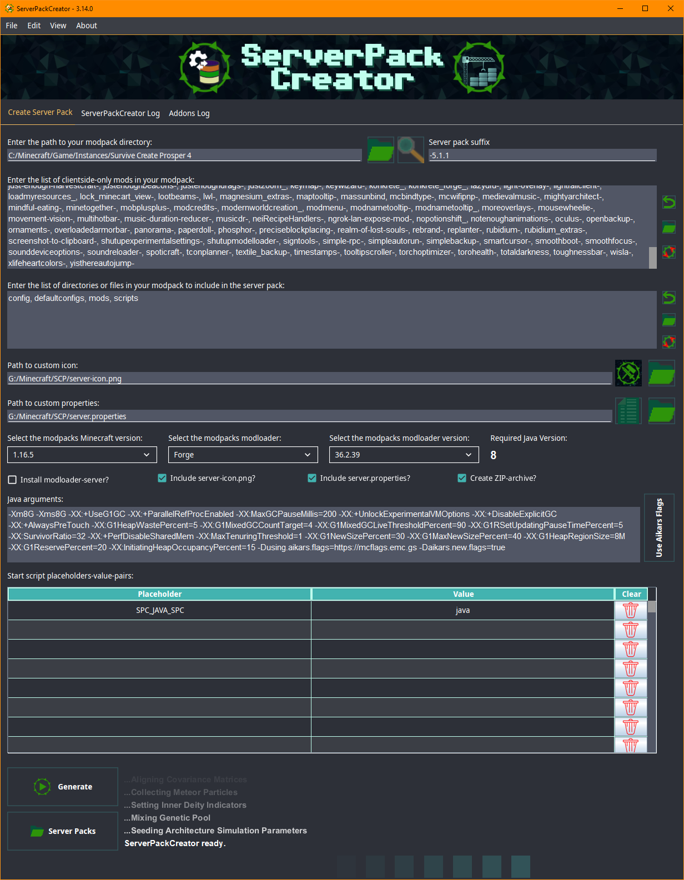Click the red-green reset icon beside clientside mods list
The height and width of the screenshot is (880, 684).
click(x=669, y=252)
